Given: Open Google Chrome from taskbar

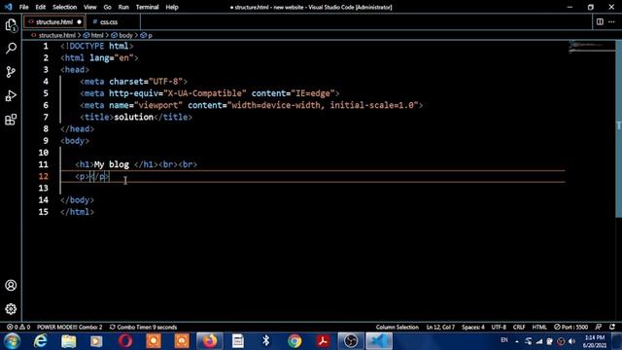Looking at the screenshot, I should click(x=294, y=341).
